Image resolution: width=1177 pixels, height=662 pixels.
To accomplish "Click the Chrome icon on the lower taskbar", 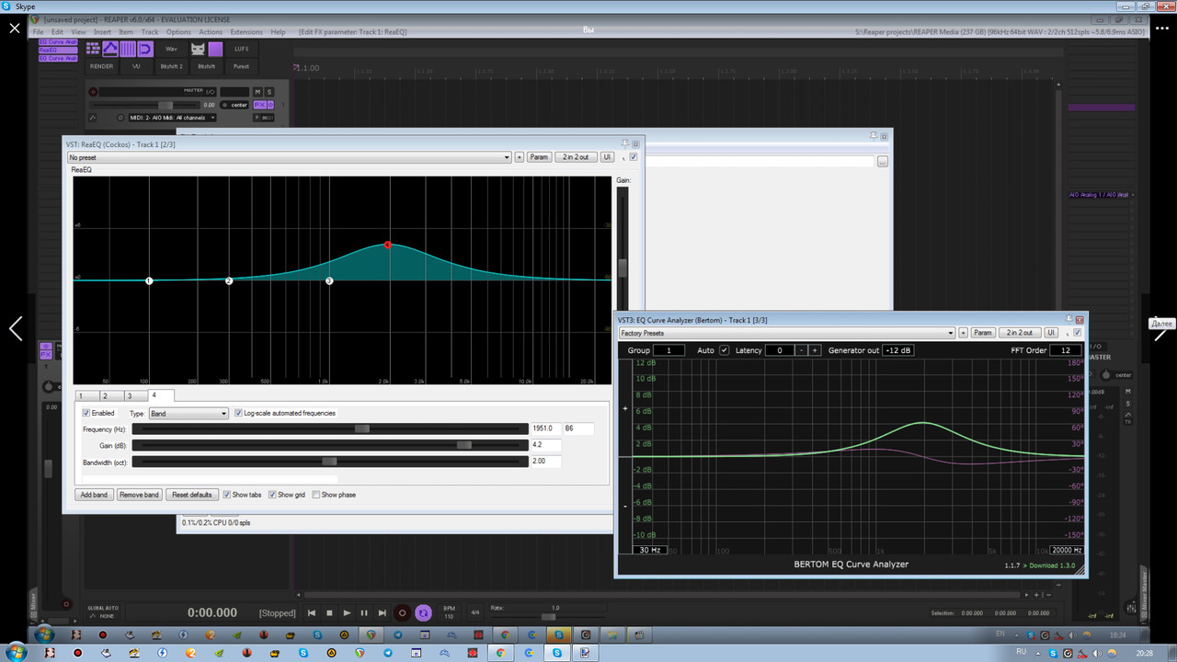I will point(501,653).
